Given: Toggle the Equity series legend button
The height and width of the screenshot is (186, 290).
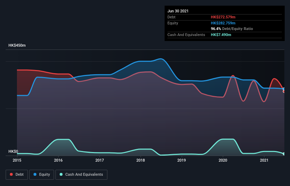Looking at the screenshot, I should click(42, 175).
